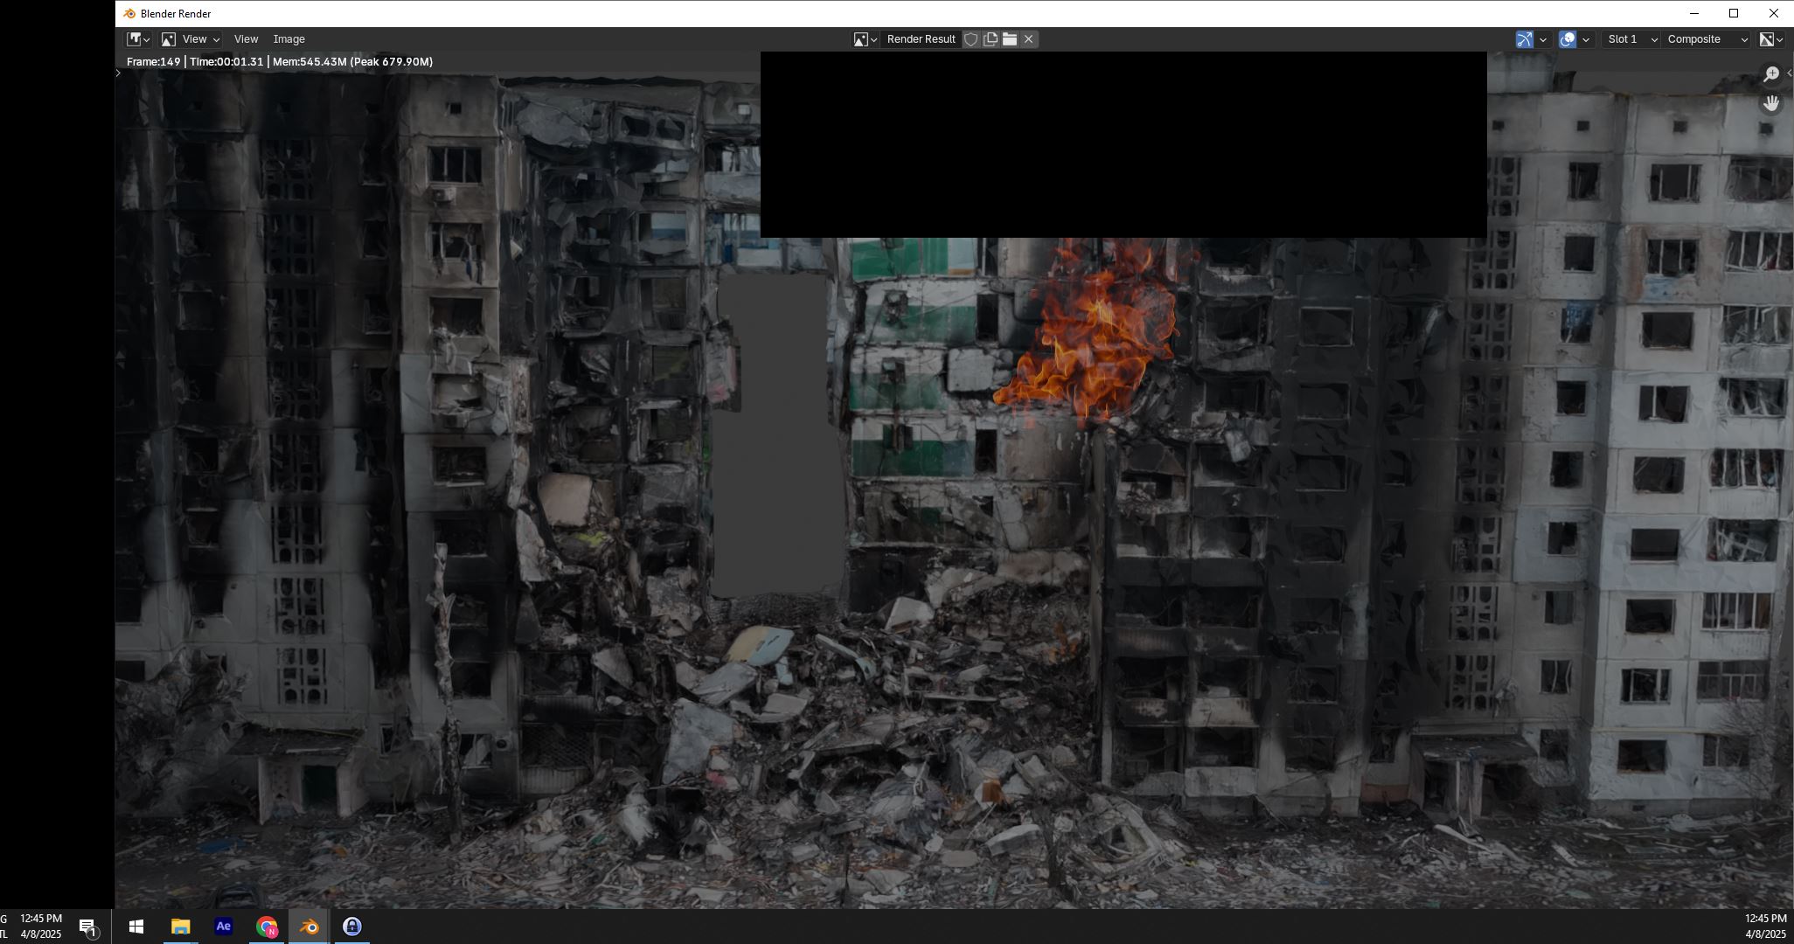Open the Windows Start menu

click(136, 927)
